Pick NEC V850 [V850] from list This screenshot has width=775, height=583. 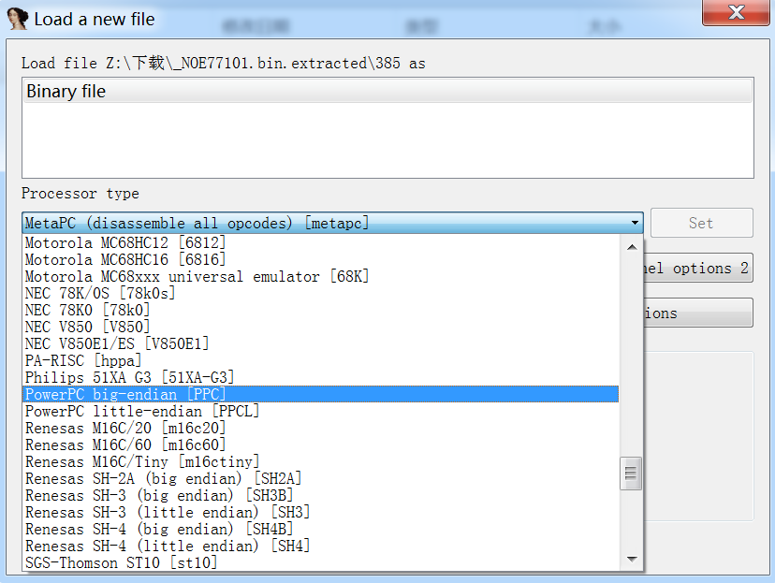tap(87, 327)
